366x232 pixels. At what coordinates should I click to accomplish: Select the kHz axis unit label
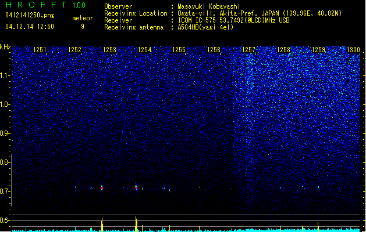pos(5,47)
